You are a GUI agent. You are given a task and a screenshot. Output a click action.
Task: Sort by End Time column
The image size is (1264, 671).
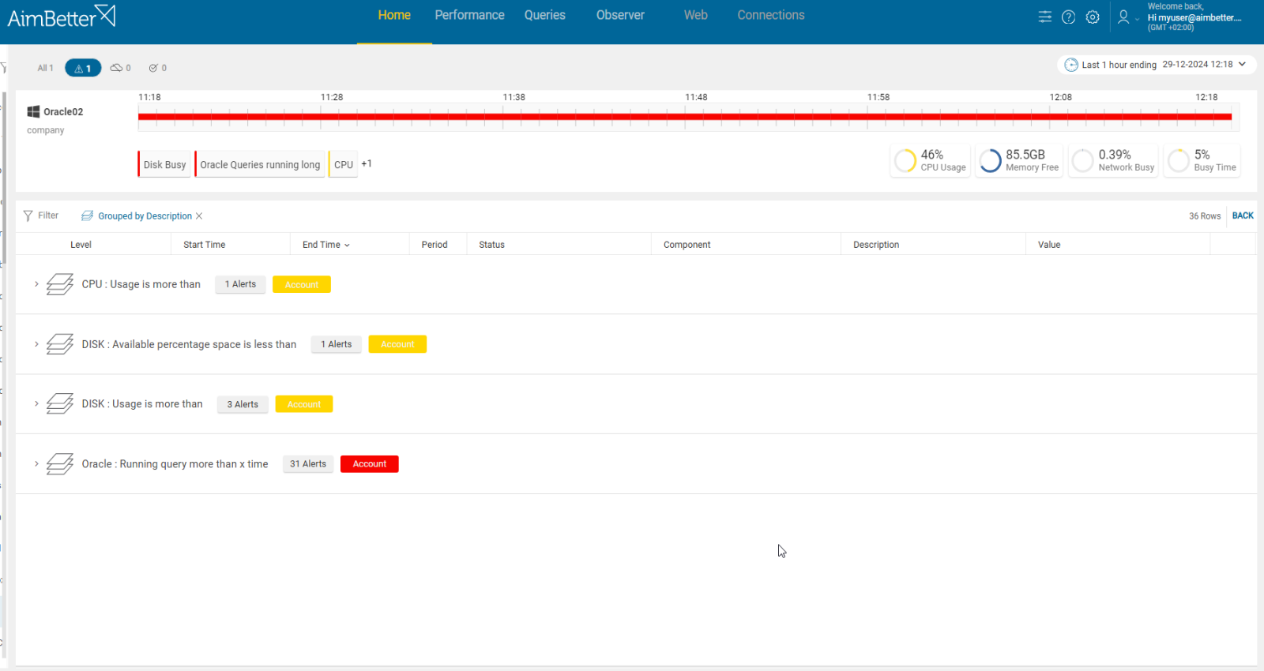click(325, 245)
